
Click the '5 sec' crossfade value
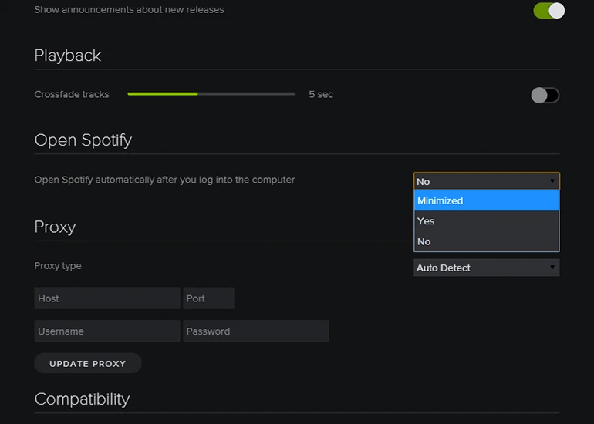point(321,94)
